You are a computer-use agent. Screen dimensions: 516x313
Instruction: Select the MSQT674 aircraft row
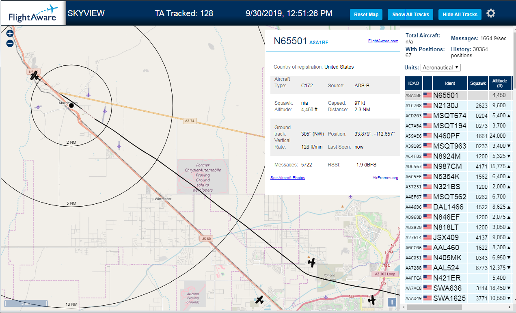tap(458, 116)
